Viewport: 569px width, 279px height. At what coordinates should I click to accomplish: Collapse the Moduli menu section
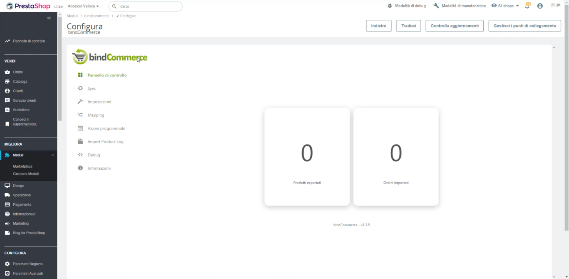[x=53, y=155]
